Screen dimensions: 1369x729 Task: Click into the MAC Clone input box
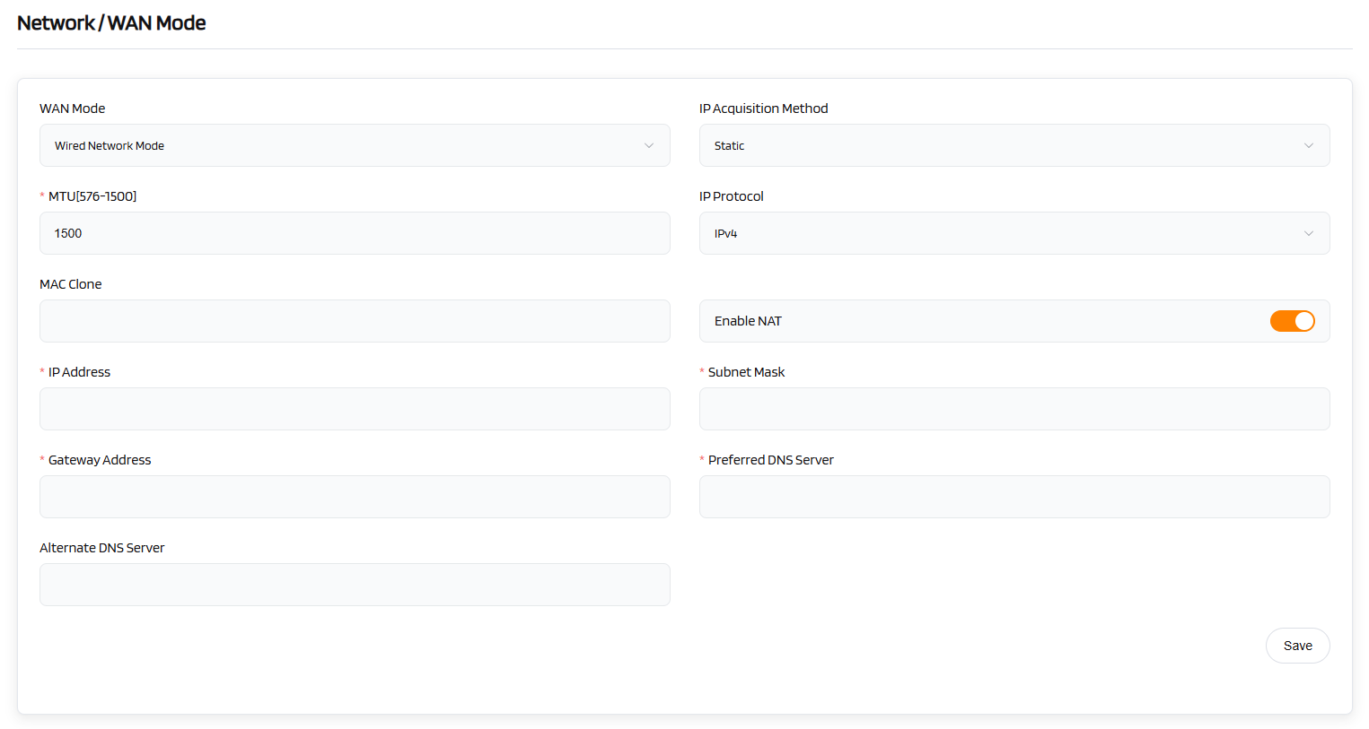pyautogui.click(x=355, y=321)
